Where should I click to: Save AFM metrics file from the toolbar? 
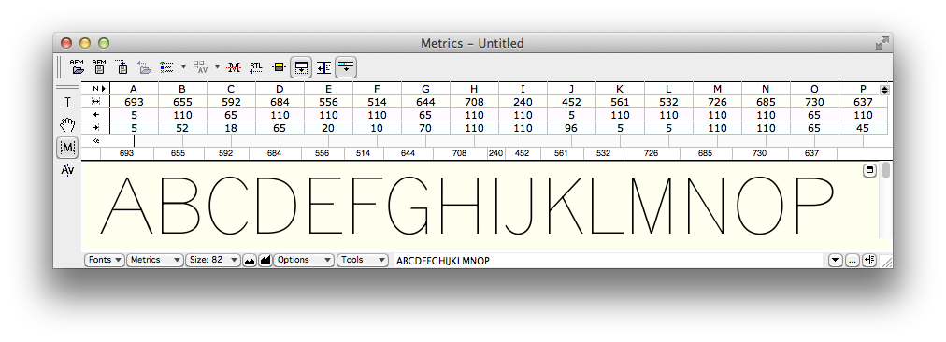coord(99,67)
